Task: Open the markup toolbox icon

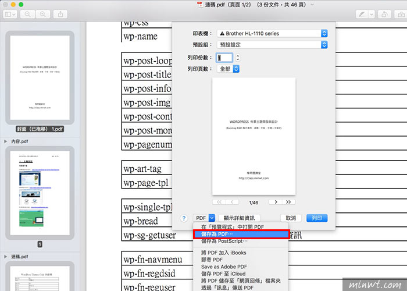Action: [401, 15]
